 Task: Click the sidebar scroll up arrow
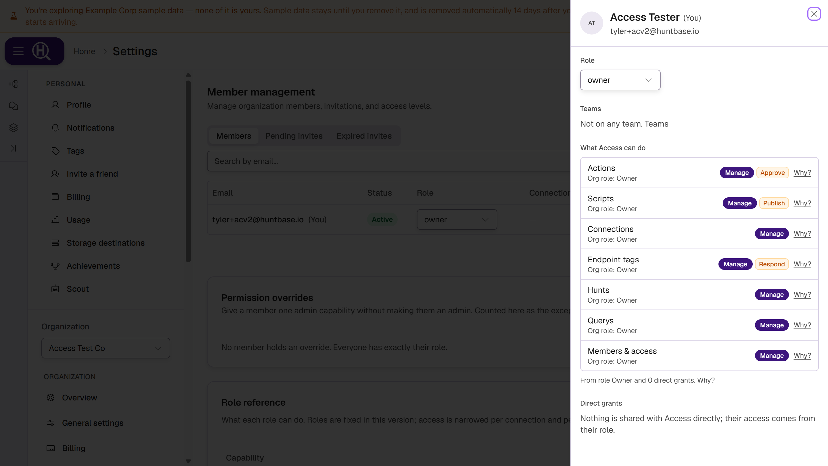[x=188, y=75]
